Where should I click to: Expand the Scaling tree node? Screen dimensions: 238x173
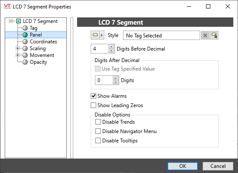click(17, 48)
